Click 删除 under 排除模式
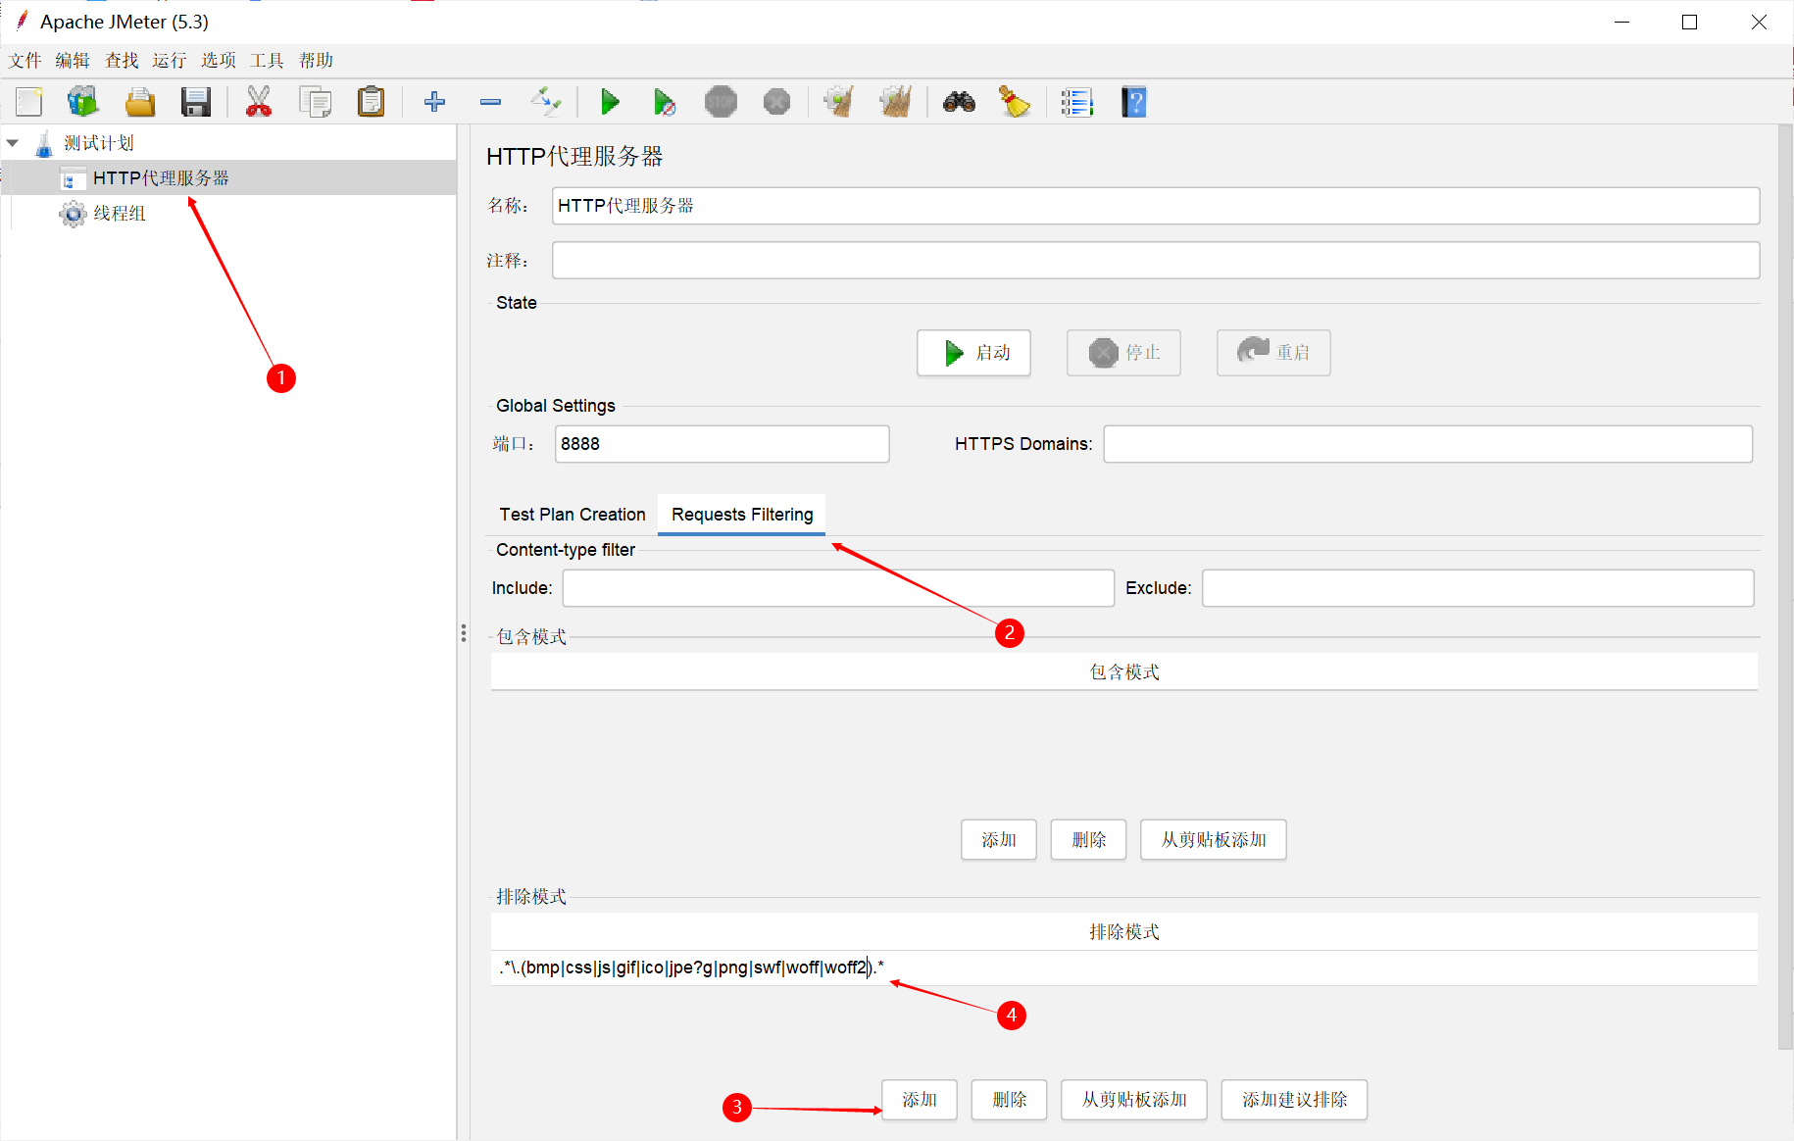This screenshot has height=1141, width=1794. click(1010, 1100)
